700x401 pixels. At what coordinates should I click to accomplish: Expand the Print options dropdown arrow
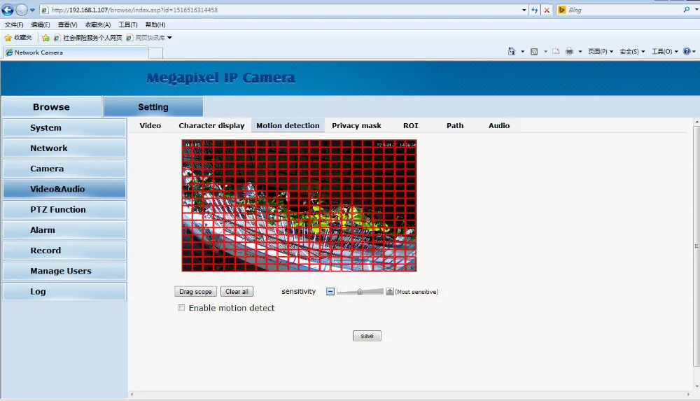(580, 52)
